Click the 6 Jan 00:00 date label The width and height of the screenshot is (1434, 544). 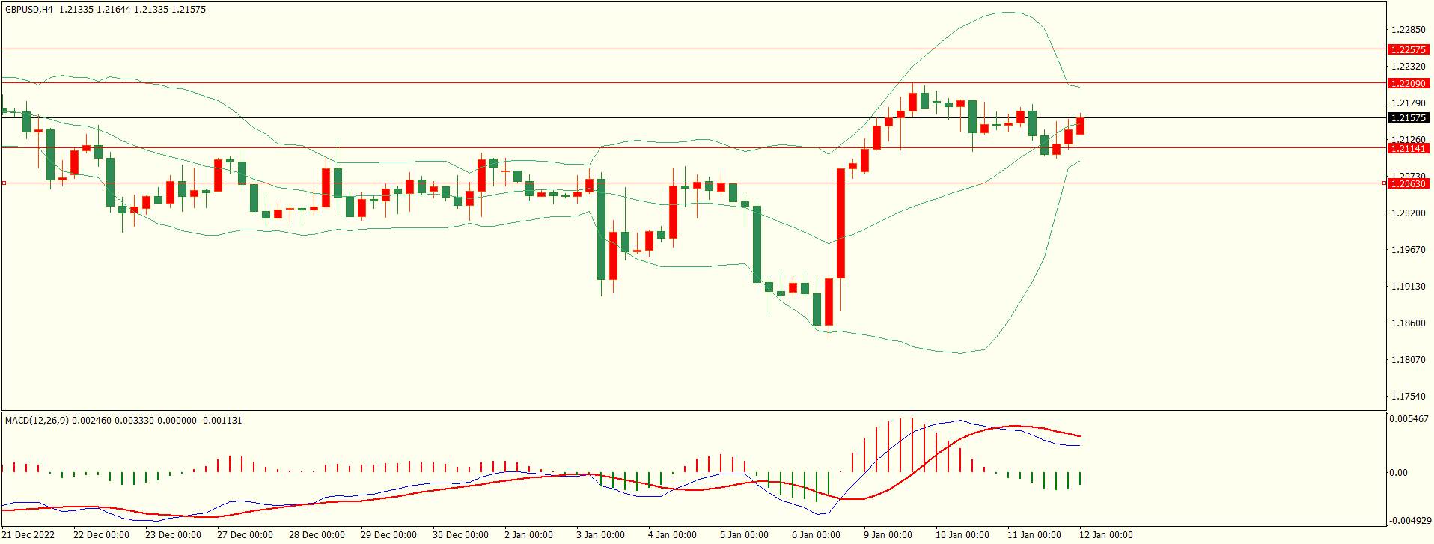click(816, 534)
